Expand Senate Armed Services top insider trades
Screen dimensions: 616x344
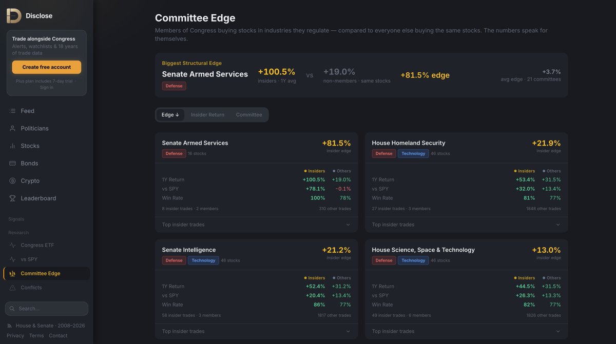(x=256, y=225)
